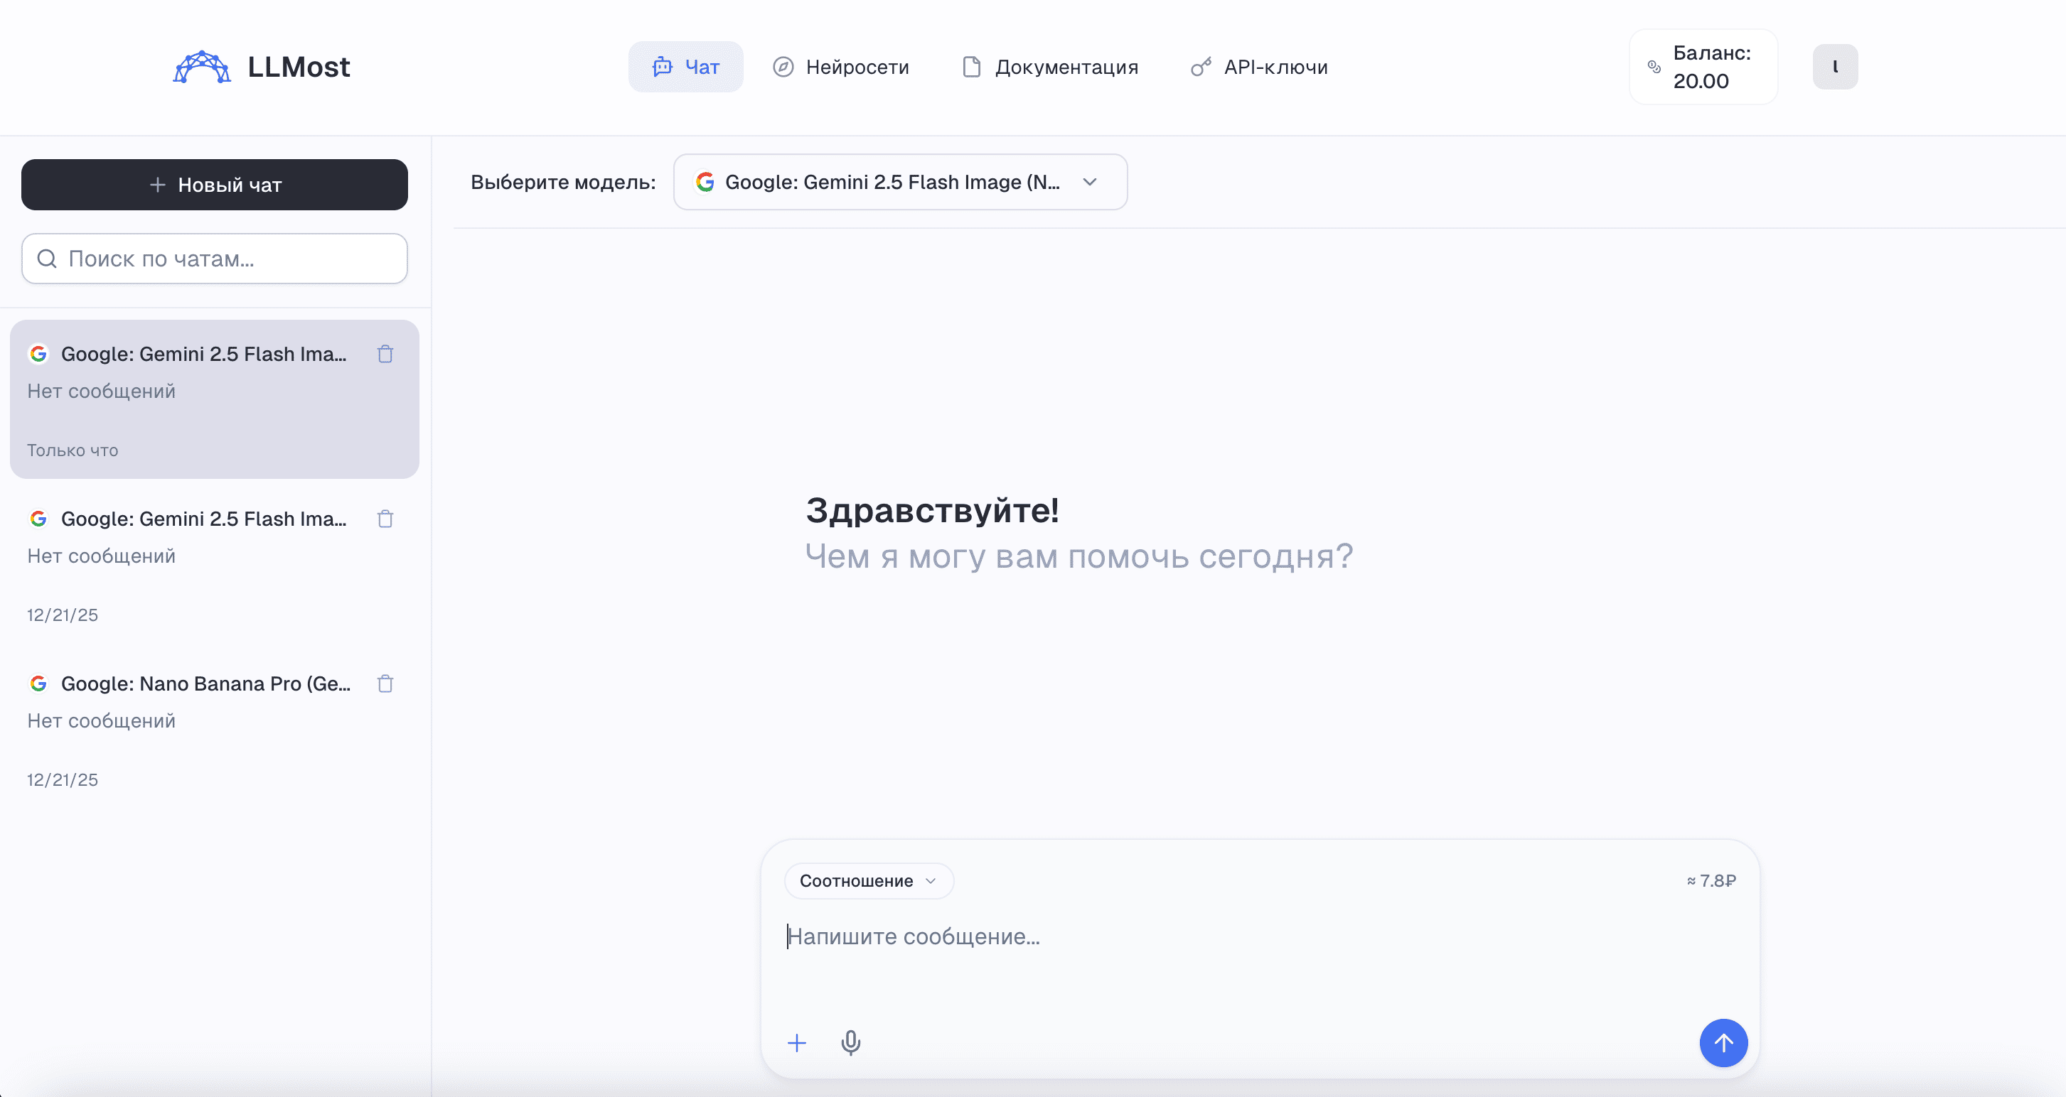
Task: Send the message with the arrow button
Action: point(1723,1043)
